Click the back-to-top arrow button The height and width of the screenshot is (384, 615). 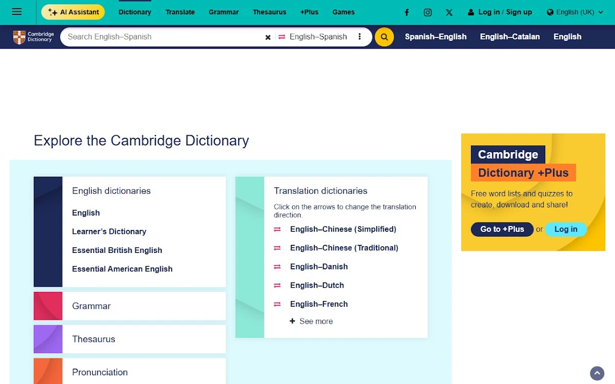point(597,373)
